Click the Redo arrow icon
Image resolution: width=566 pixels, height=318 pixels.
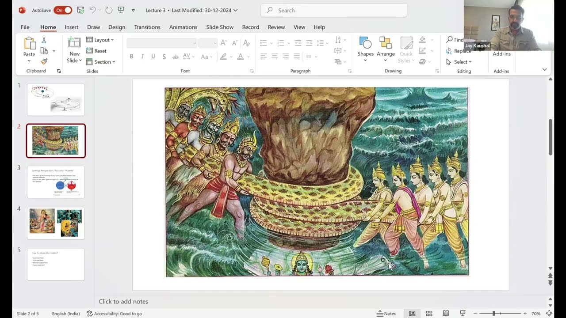click(x=109, y=10)
